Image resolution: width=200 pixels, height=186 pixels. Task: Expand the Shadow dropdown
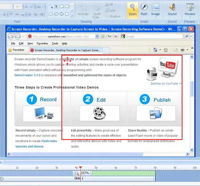click(x=123, y=16)
